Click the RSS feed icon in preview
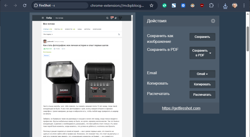The image size is (250, 137). coord(119,34)
